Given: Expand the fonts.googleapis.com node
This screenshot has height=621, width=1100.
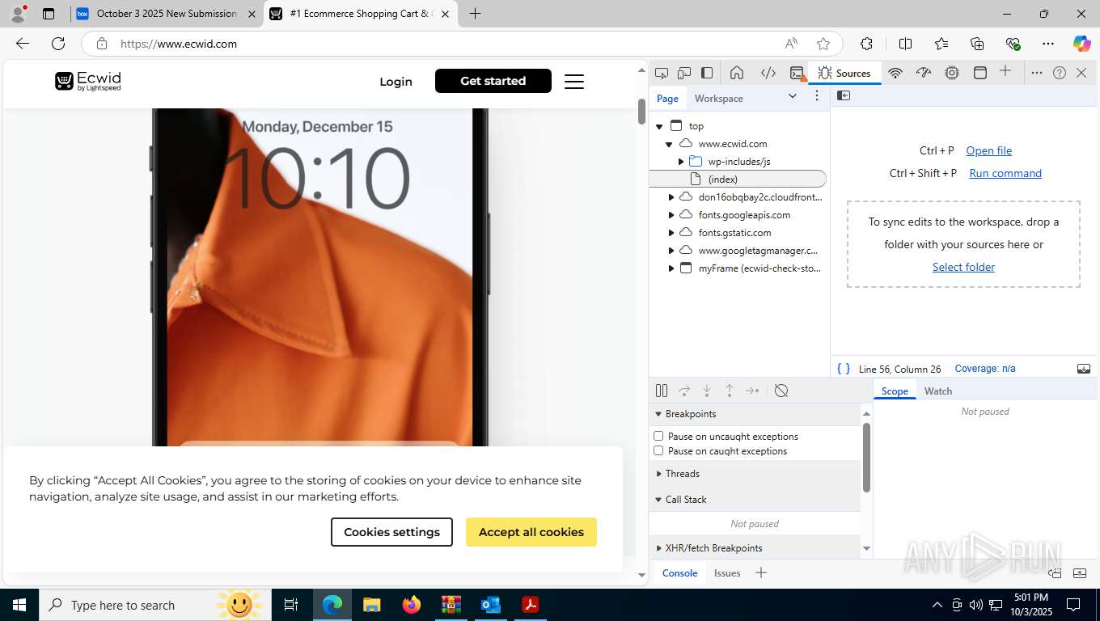Looking at the screenshot, I should tap(671, 215).
